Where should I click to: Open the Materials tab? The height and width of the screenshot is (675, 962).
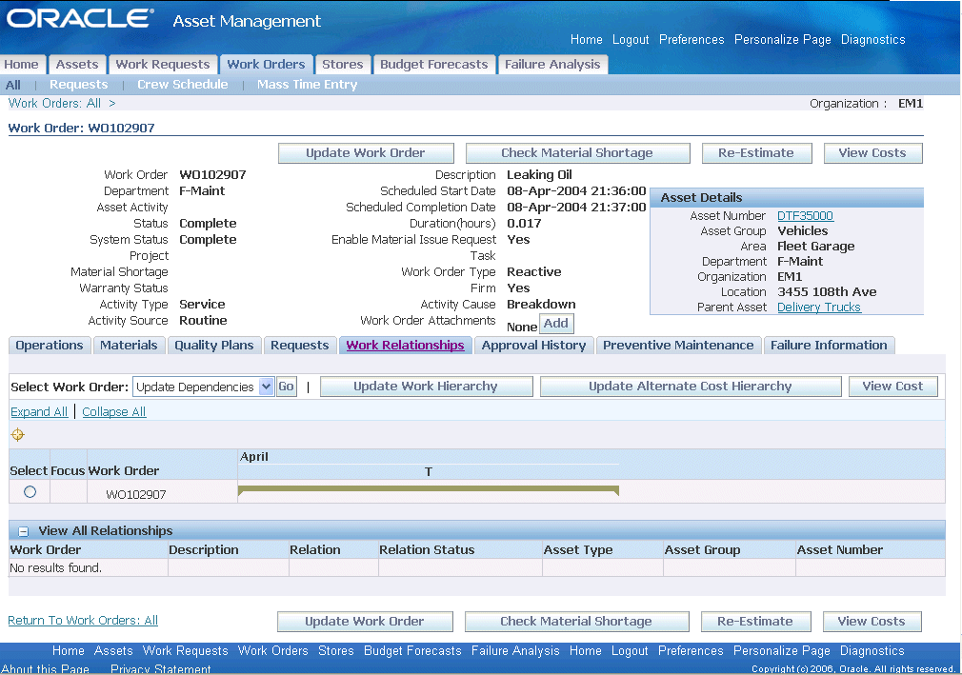point(129,346)
